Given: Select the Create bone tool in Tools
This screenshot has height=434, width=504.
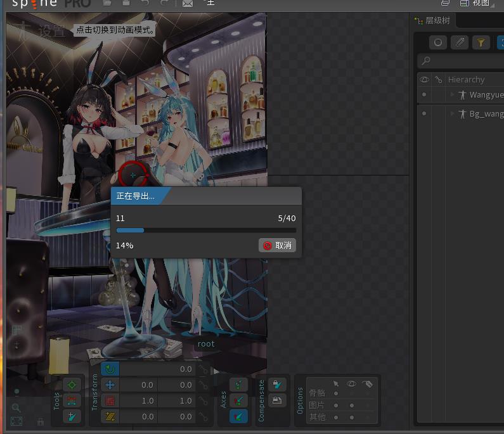Looking at the screenshot, I should [x=72, y=417].
